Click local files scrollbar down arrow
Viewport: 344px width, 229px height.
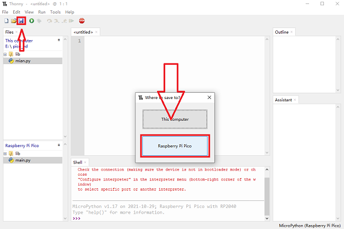(65, 136)
